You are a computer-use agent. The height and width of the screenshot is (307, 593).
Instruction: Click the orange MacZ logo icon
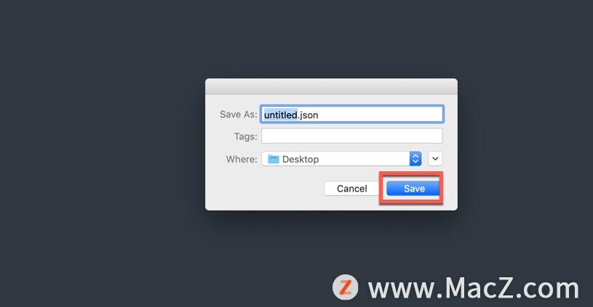pos(346,287)
